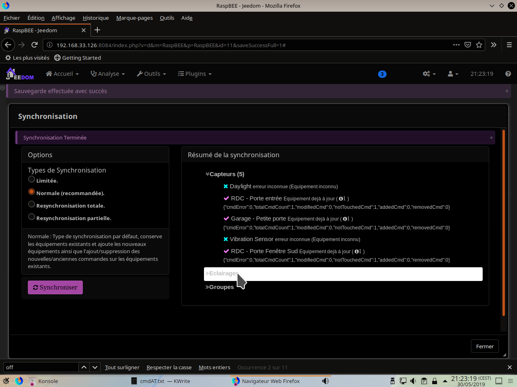Click the orange vertical scrollbar in dialog
The image size is (517, 387).
(x=504, y=223)
